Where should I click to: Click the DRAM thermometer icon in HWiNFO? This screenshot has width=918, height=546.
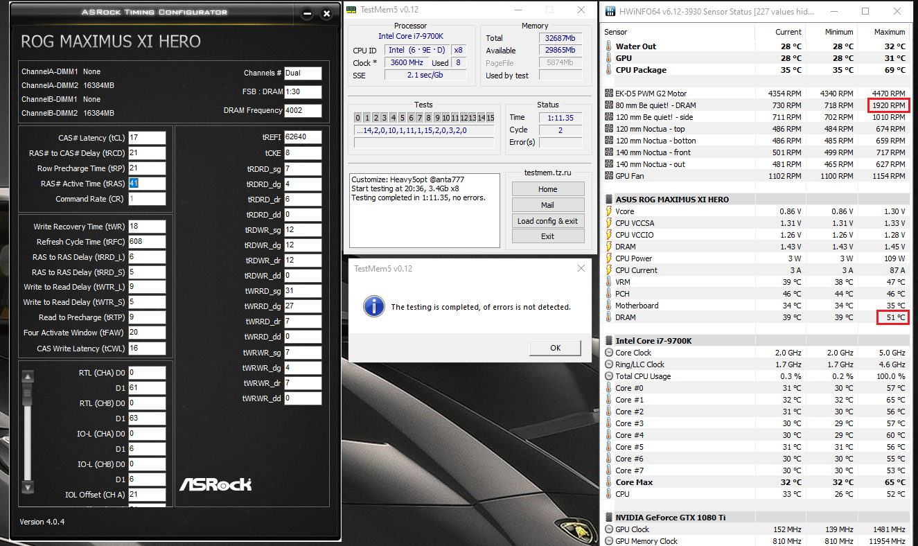pyautogui.click(x=609, y=317)
